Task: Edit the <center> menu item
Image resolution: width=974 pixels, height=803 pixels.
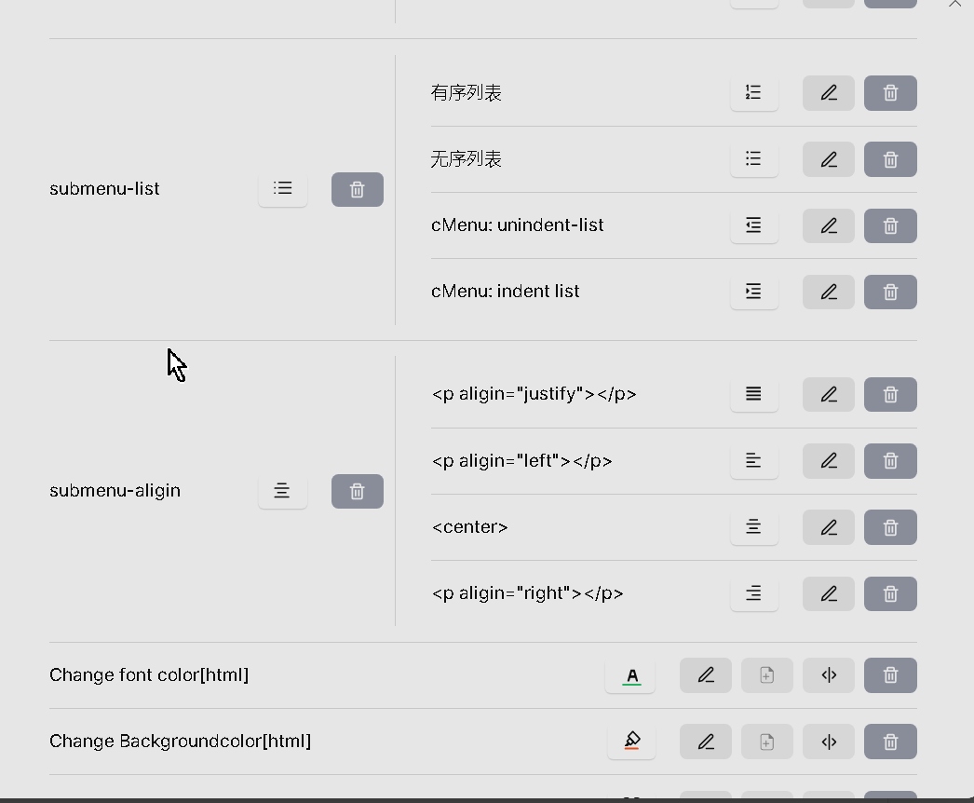Action: coord(828,527)
